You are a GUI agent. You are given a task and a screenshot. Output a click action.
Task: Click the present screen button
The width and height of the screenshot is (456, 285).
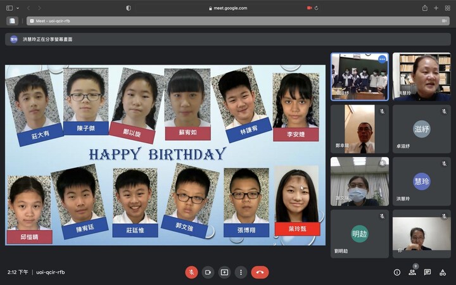pyautogui.click(x=224, y=272)
